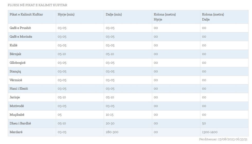This screenshot has width=252, height=144.
Task: Click the Mutivodë row name
Action: tap(17, 106)
